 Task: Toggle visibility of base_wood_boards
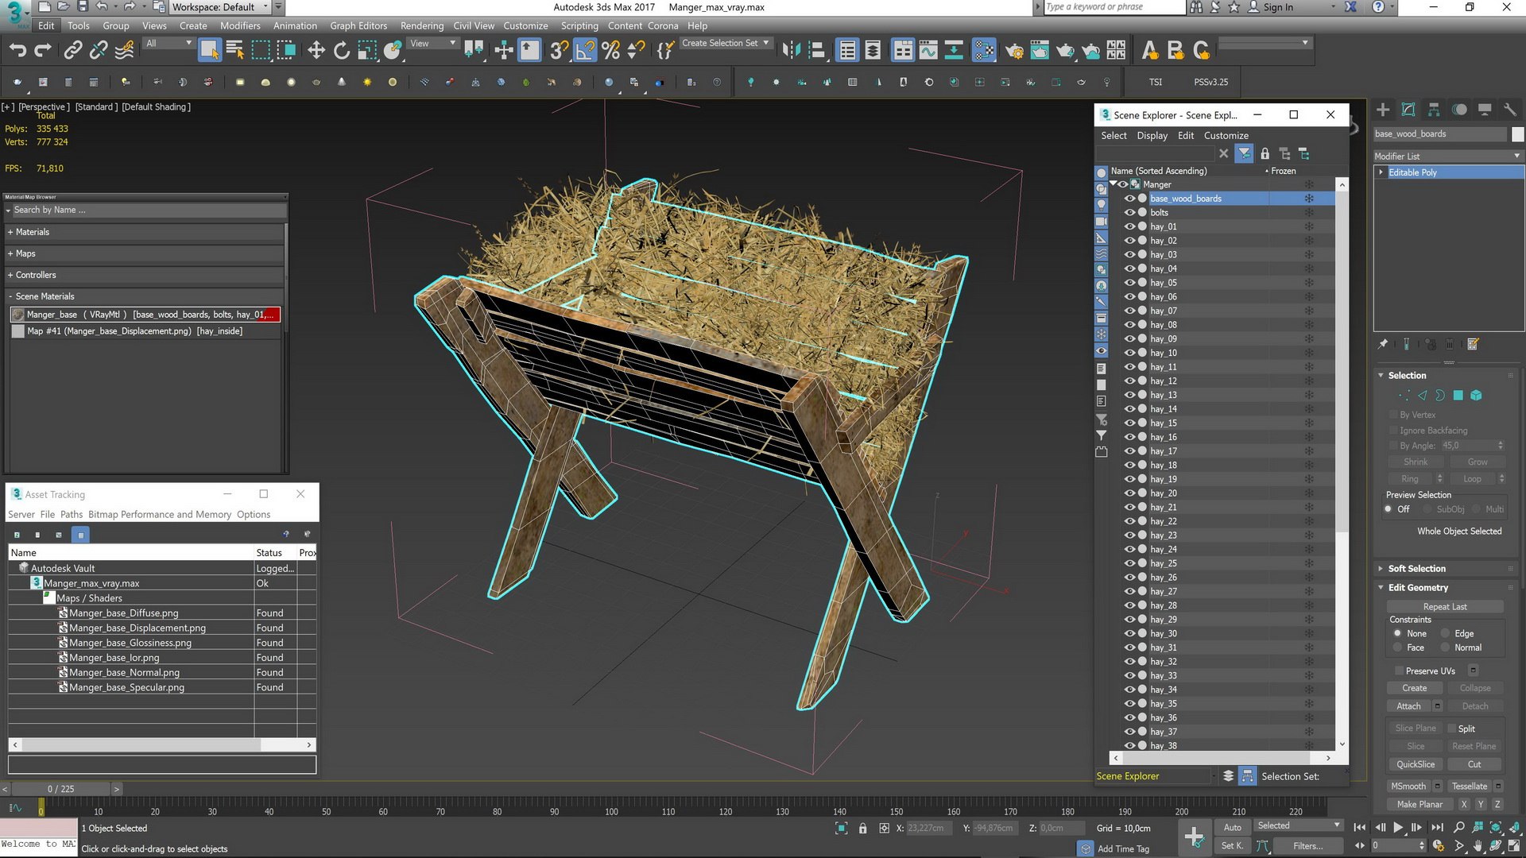click(1129, 199)
